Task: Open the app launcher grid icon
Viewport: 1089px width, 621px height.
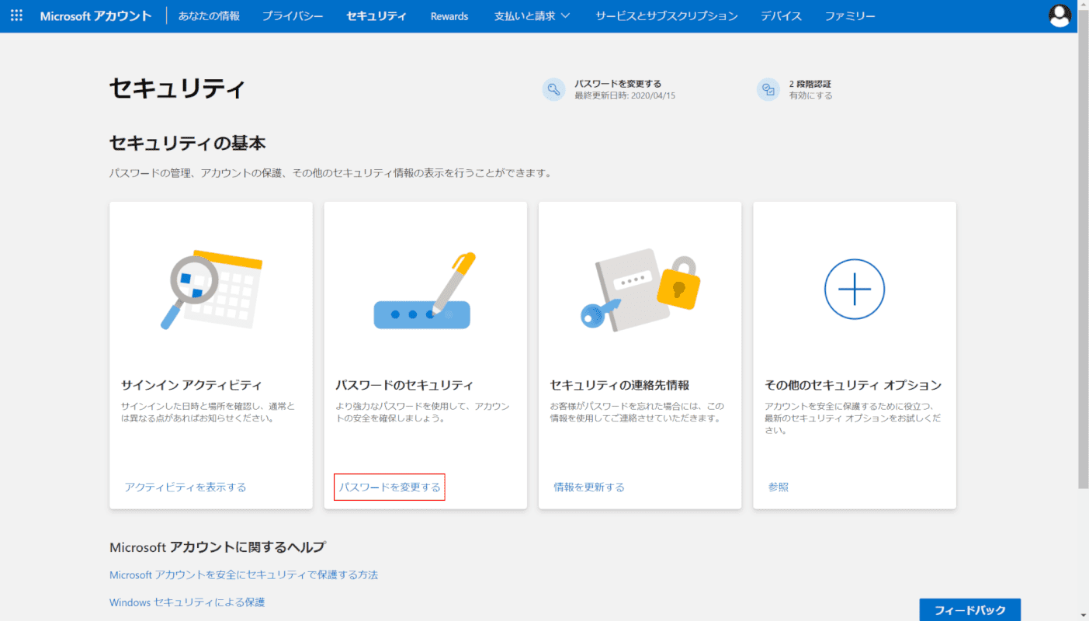Action: (x=16, y=16)
